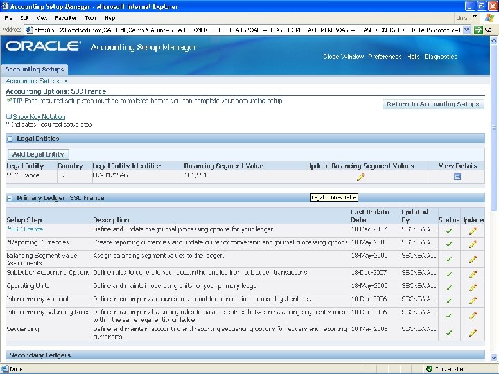The width and height of the screenshot is (499, 374).
Task: Toggle the Show Key Notation expander
Action: tap(9, 117)
